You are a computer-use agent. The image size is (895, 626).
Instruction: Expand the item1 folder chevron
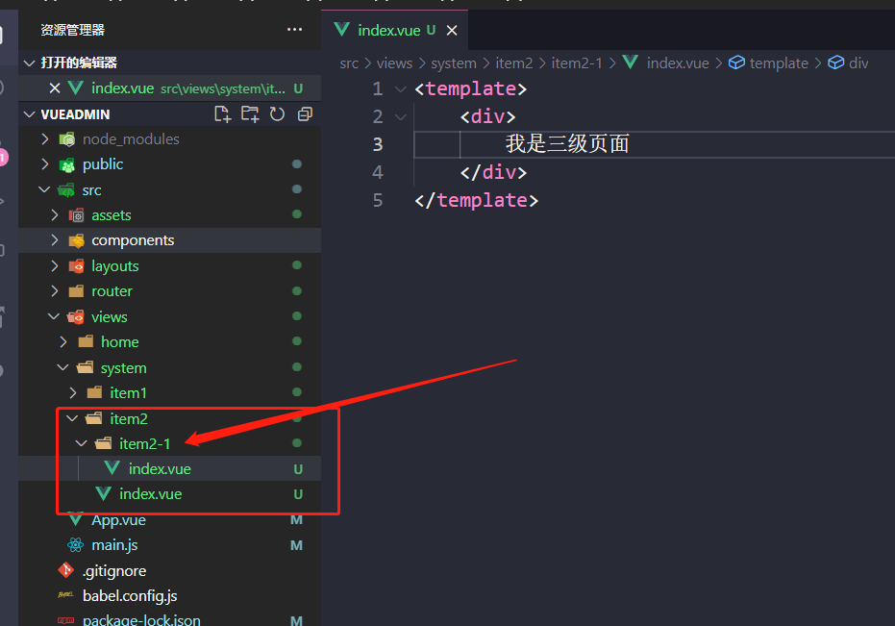coord(72,392)
